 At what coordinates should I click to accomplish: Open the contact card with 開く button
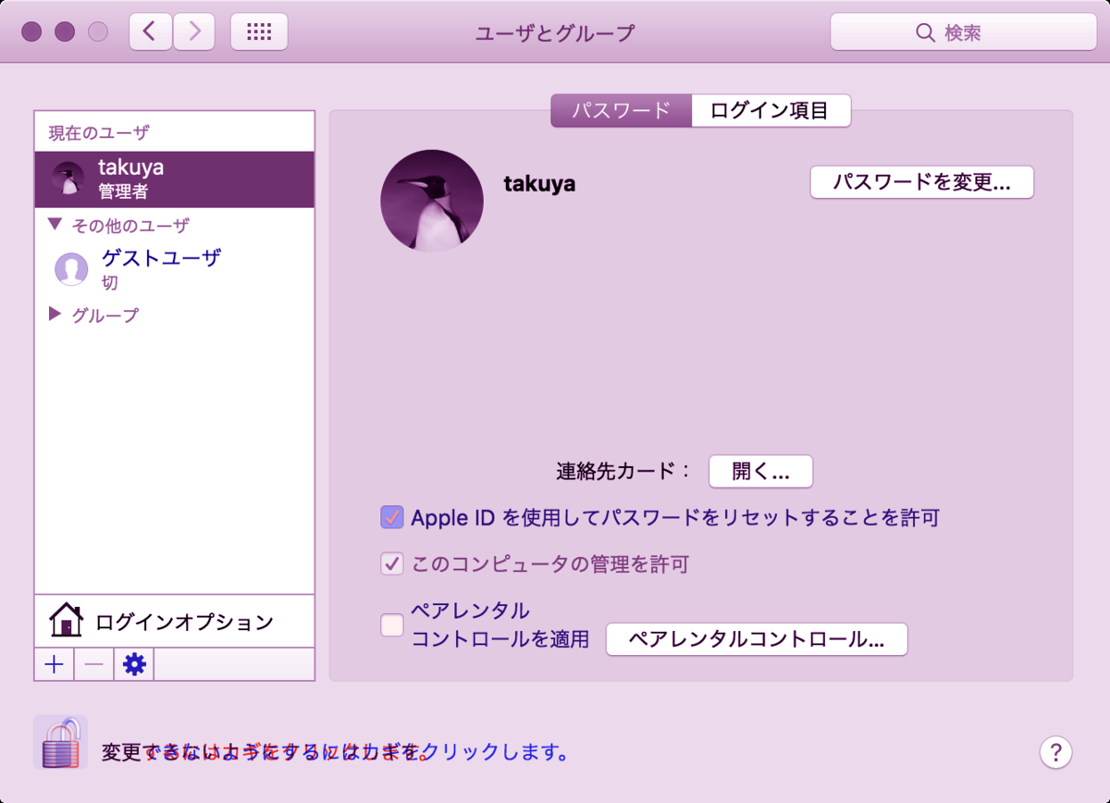coord(760,472)
